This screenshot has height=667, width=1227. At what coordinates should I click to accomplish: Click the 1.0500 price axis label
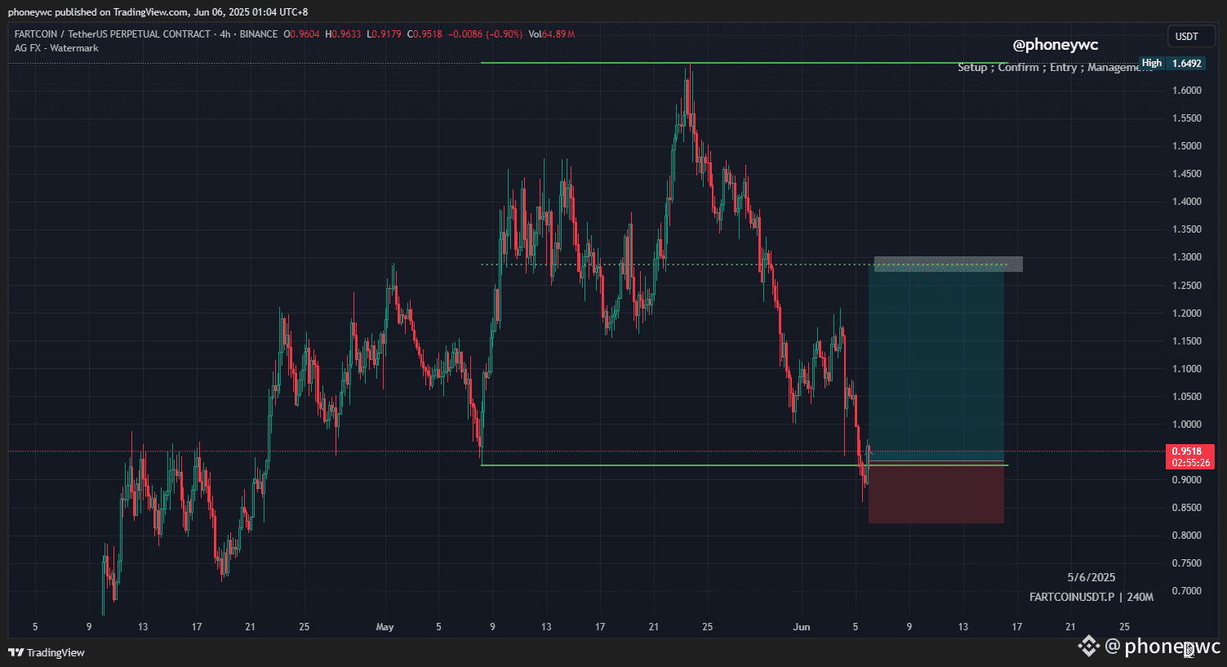click(1187, 397)
